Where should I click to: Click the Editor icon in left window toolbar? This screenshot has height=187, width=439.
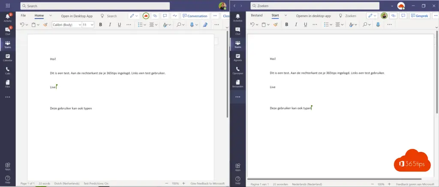205,25
